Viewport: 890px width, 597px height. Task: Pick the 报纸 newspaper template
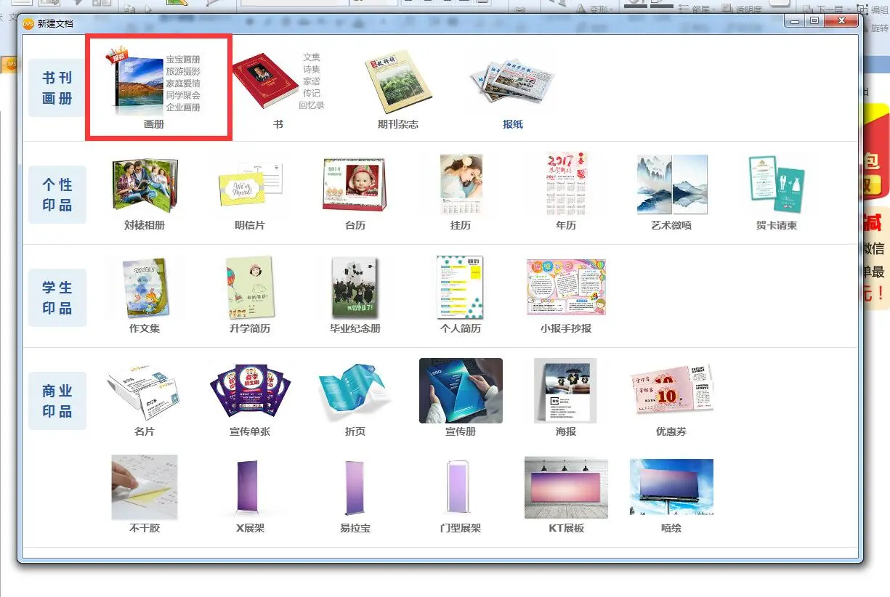click(x=512, y=81)
